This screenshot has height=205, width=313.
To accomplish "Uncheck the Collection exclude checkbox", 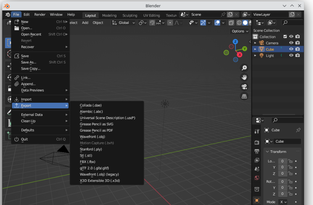I will coord(285,37).
